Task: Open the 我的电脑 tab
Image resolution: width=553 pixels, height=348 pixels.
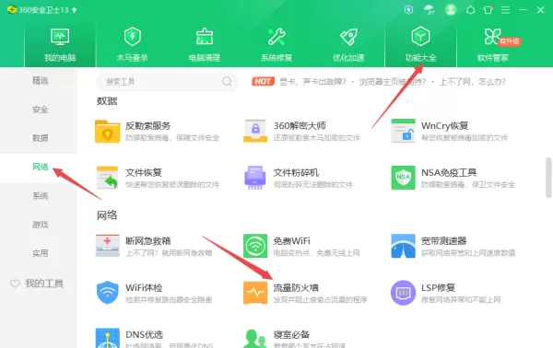Action: click(x=60, y=44)
